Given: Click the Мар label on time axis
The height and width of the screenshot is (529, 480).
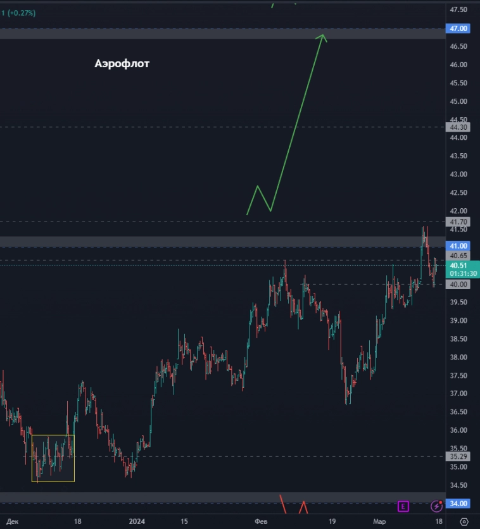Looking at the screenshot, I should pyautogui.click(x=379, y=521).
